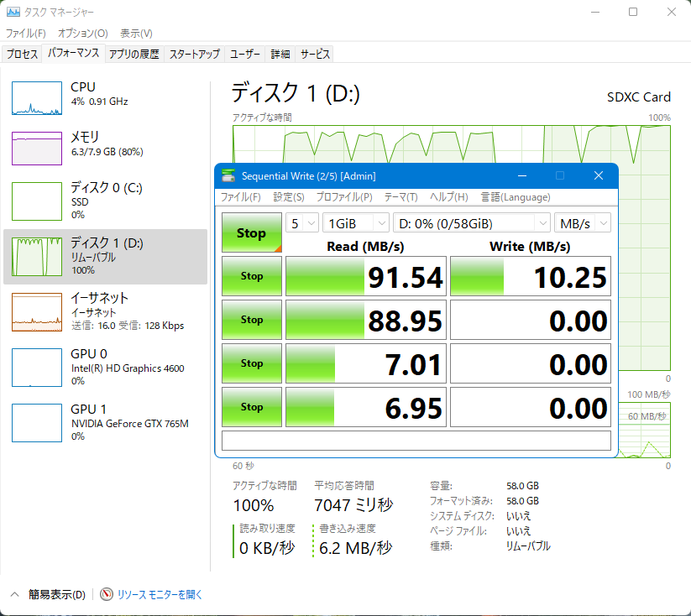Click the SDXC Card label
691x616 pixels.
[x=639, y=97]
